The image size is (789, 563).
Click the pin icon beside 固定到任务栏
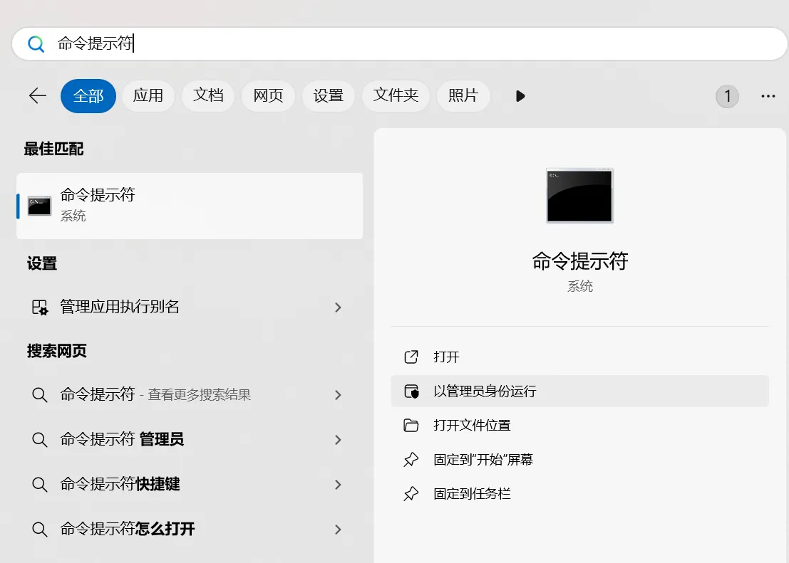(411, 493)
